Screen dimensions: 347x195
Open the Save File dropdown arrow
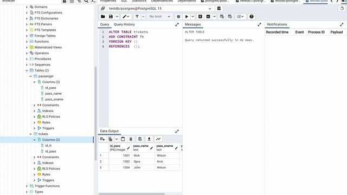(117, 17)
